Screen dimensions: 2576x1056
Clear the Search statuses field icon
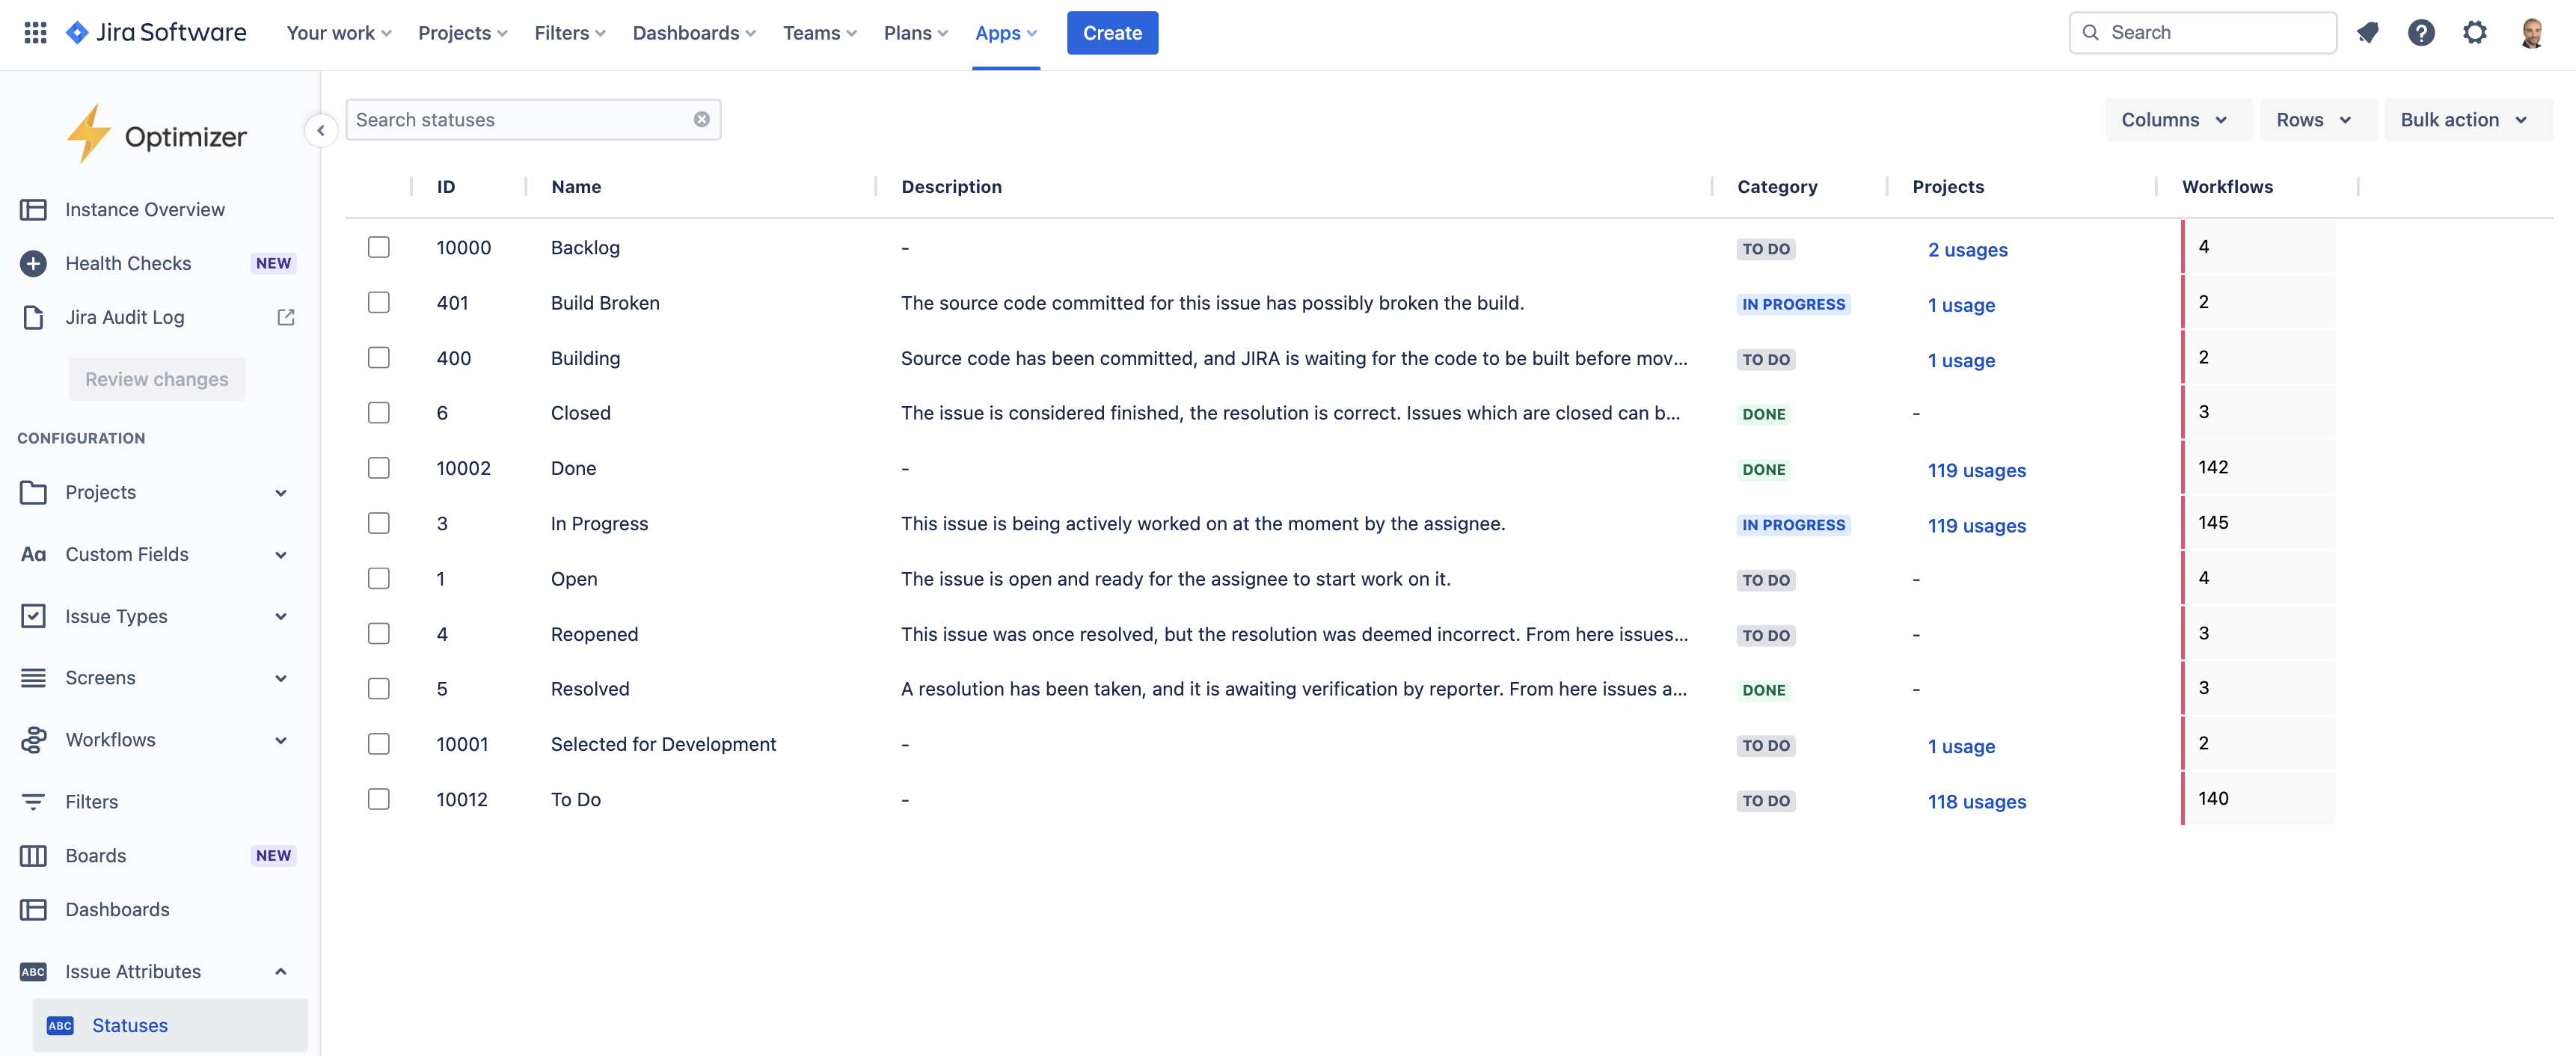[702, 120]
